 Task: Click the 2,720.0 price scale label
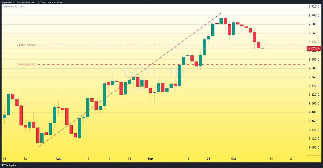(314, 7)
